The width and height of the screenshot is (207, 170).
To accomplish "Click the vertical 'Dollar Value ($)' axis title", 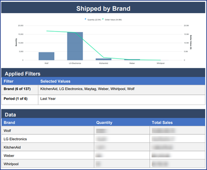I will pos(191,42).
